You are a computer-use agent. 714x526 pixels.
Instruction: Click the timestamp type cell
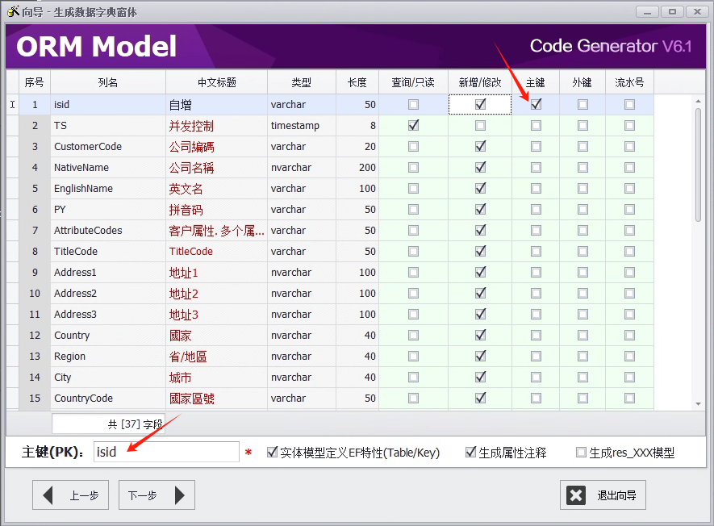(302, 125)
